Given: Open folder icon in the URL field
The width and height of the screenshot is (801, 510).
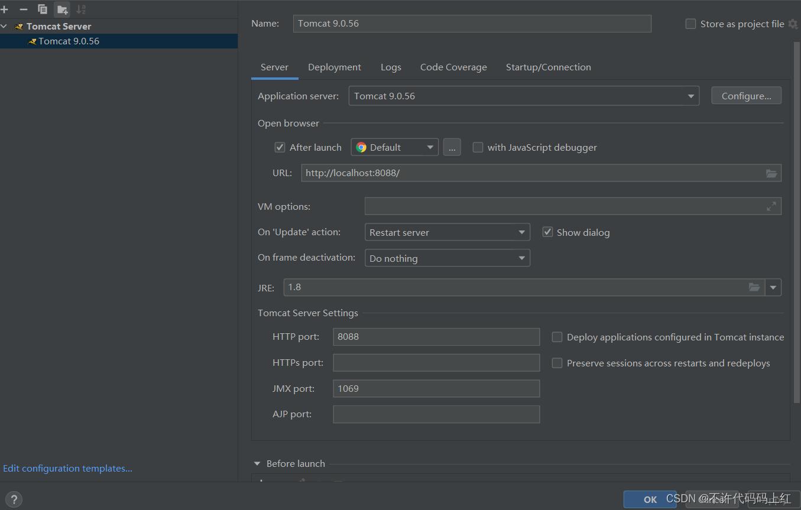Looking at the screenshot, I should click(x=771, y=173).
